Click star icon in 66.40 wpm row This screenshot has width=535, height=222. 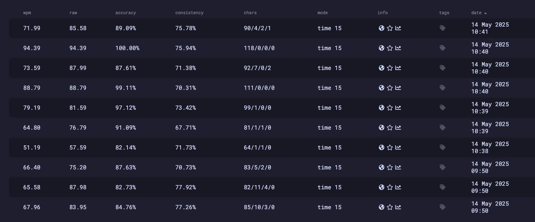390,167
